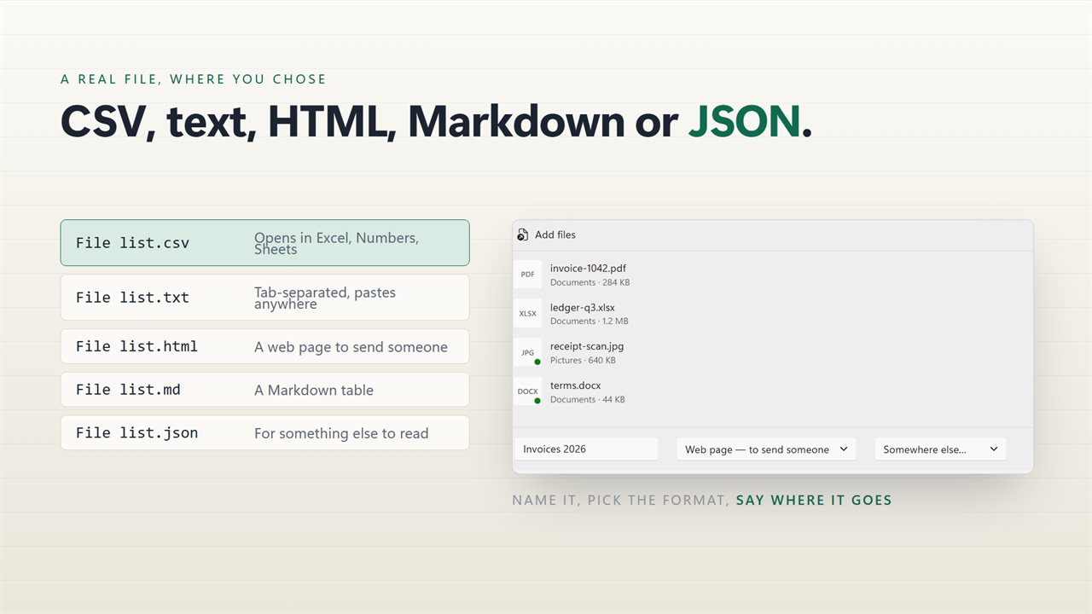
Task: Select the JPG icon for receipt-scan.jpg
Action: (527, 352)
